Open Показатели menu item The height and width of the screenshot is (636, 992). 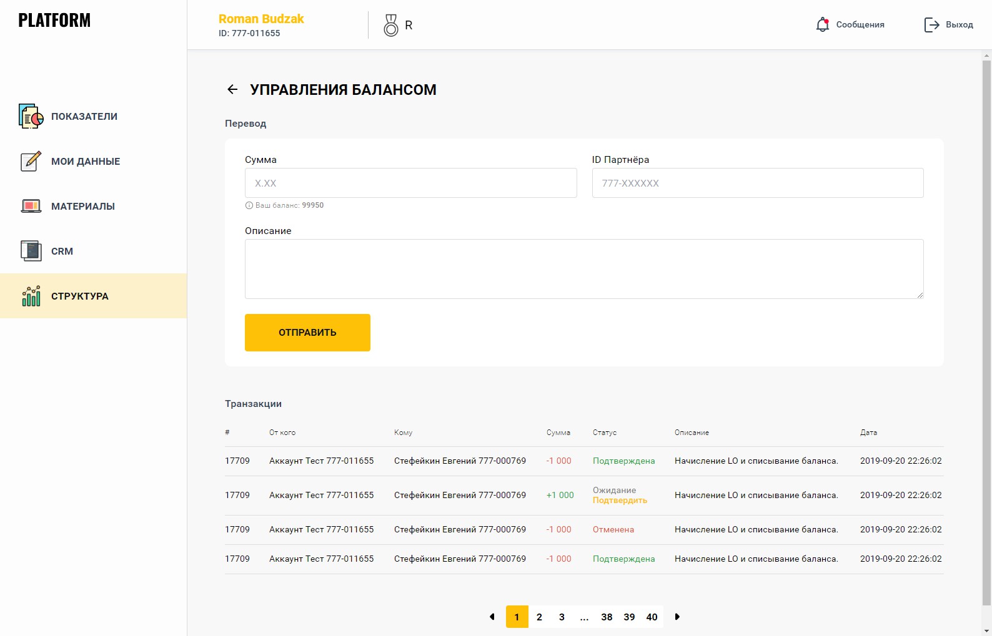[x=93, y=116]
